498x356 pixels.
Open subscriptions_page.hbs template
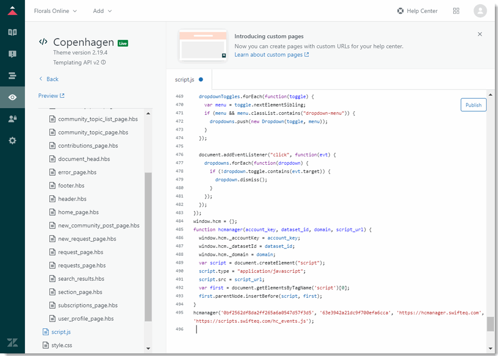[x=88, y=305]
